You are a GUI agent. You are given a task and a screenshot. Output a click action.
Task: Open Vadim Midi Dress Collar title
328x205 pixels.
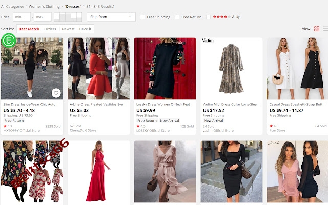coord(231,104)
